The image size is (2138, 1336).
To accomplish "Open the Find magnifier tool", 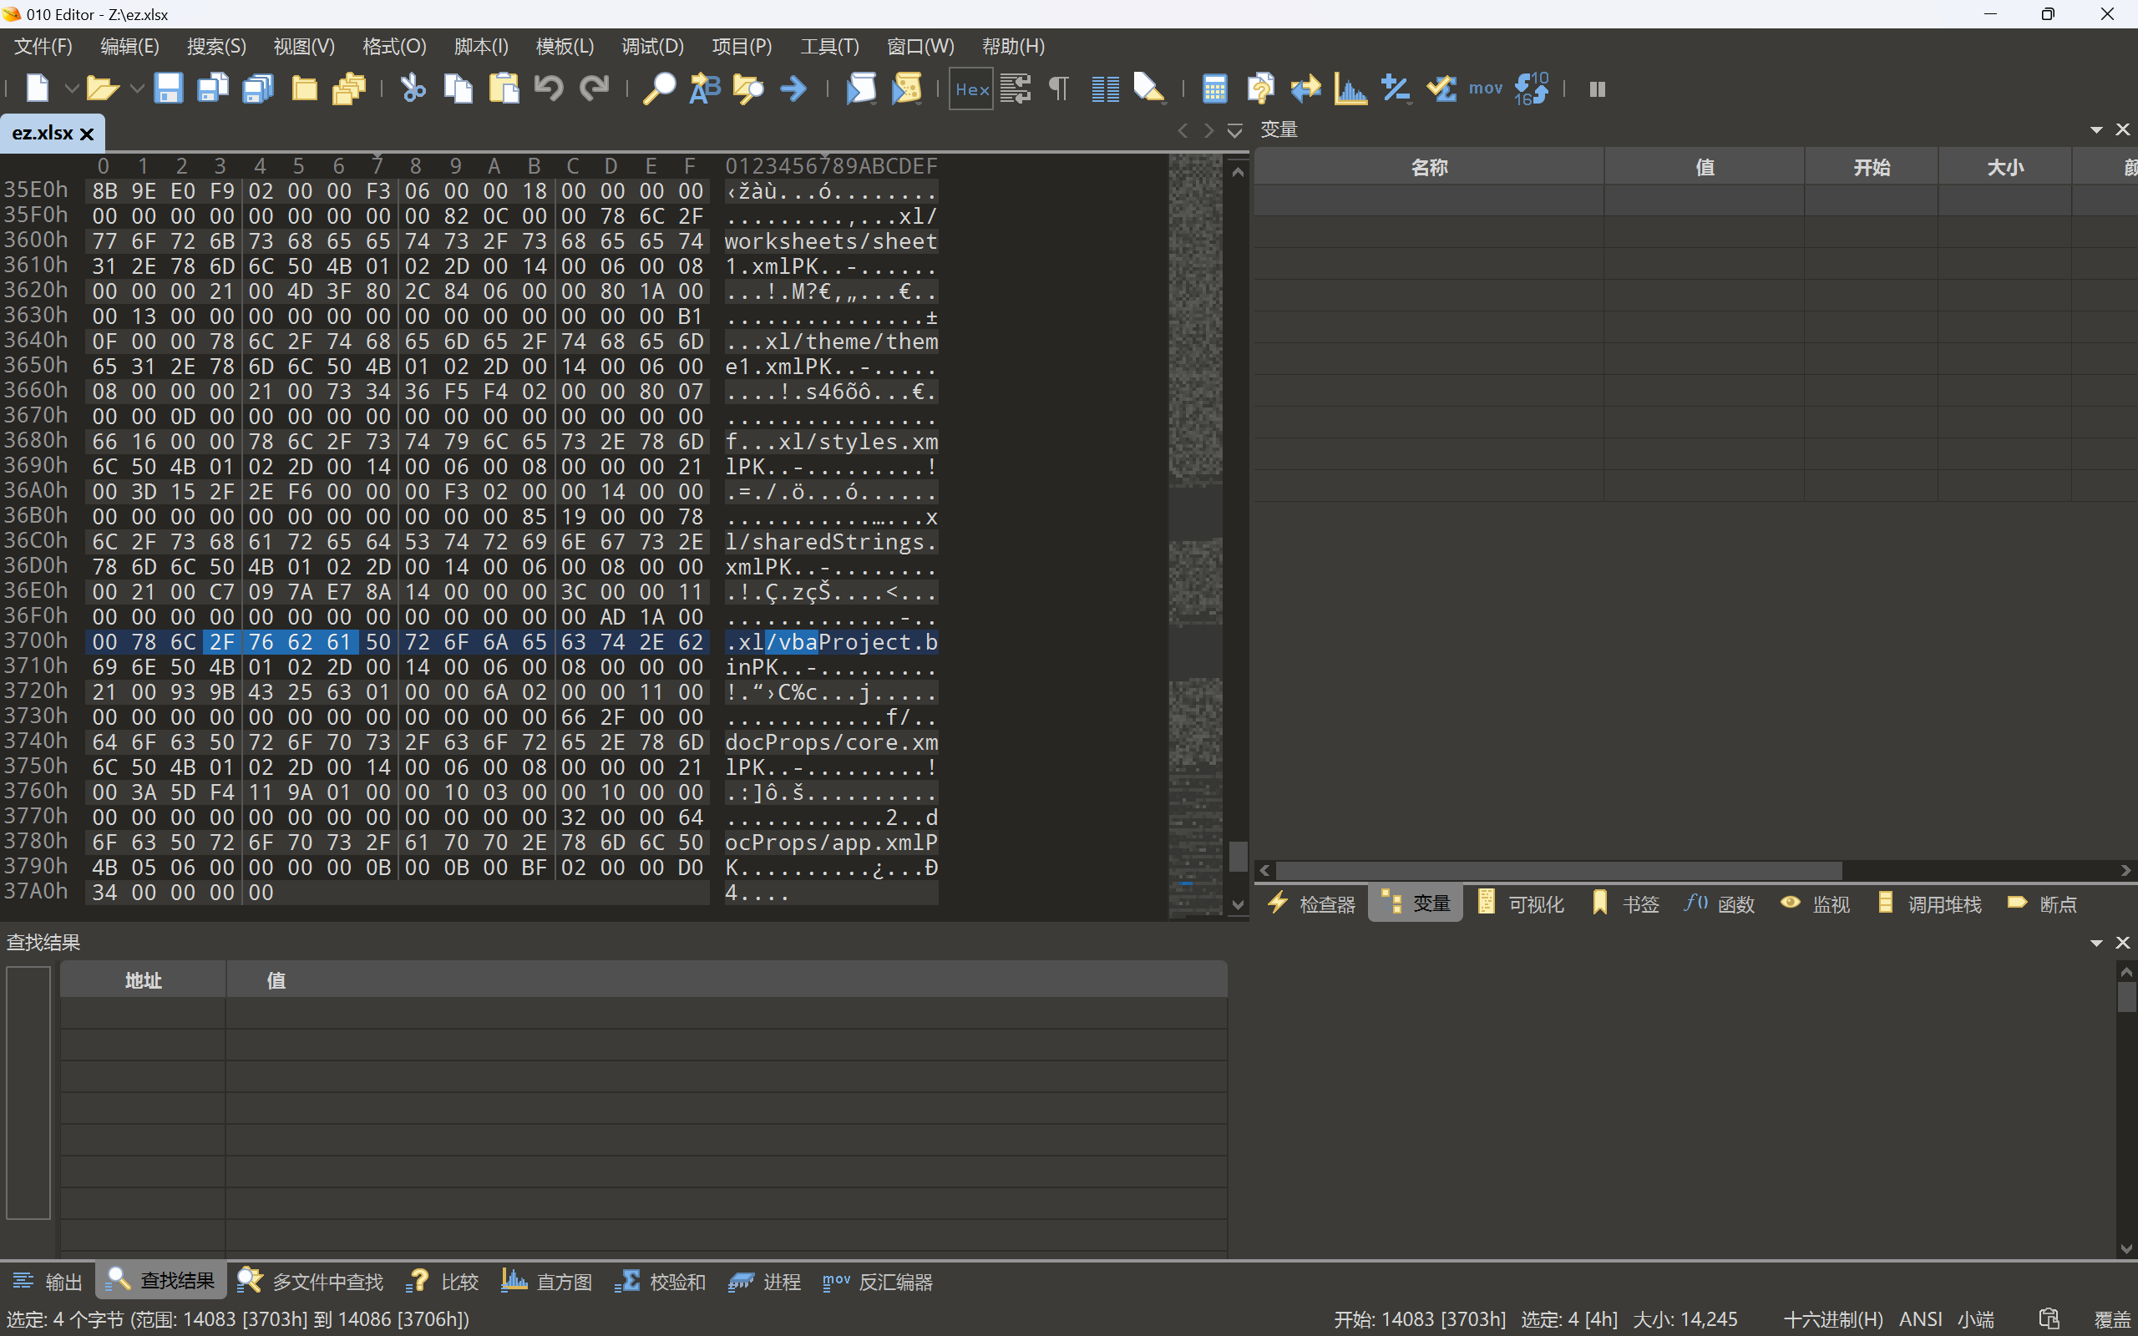I will pyautogui.click(x=658, y=89).
